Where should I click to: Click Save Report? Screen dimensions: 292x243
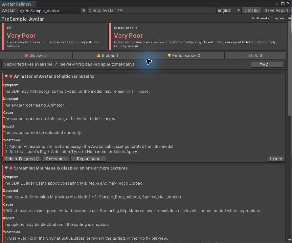tap(276, 10)
